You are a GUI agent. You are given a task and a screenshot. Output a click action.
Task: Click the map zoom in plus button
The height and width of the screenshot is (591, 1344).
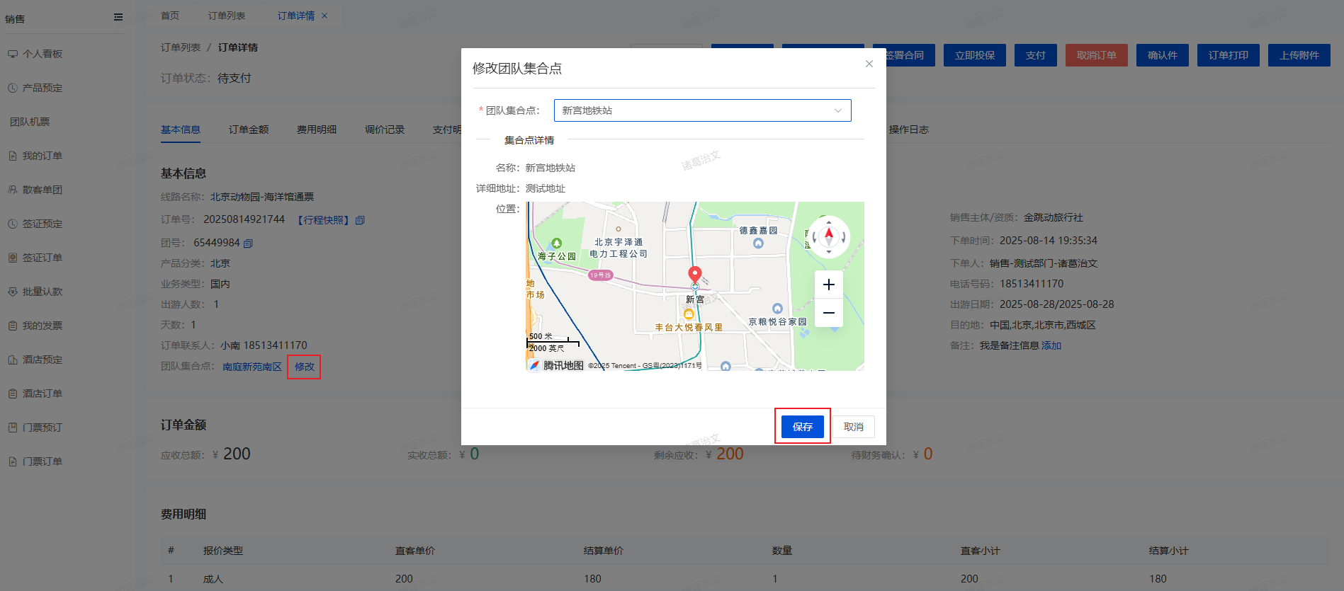coord(828,285)
